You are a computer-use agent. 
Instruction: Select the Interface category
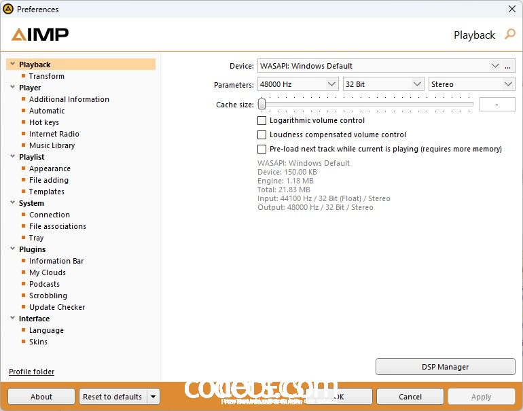click(34, 319)
